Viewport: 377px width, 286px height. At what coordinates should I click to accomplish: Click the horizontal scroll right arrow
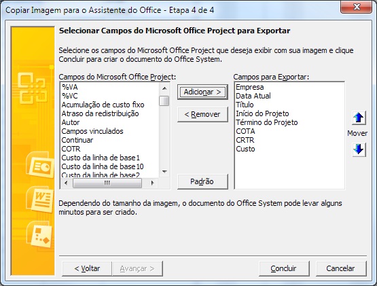pyautogui.click(x=152, y=183)
